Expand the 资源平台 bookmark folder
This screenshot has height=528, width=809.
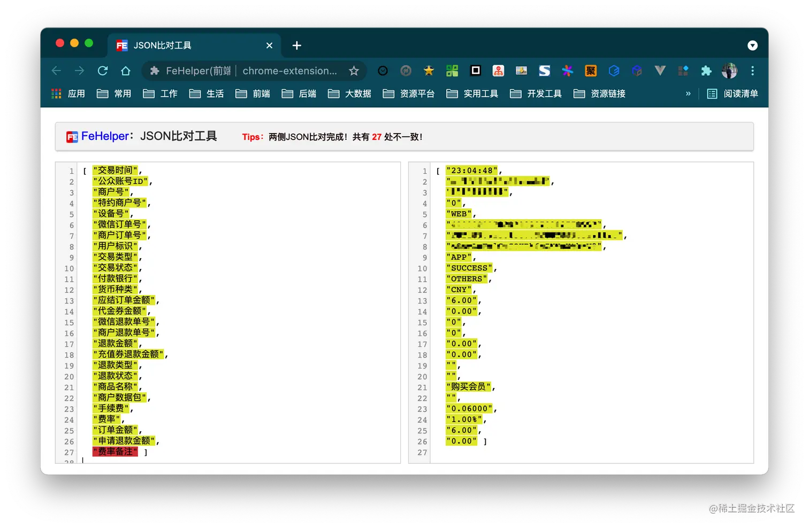click(409, 94)
